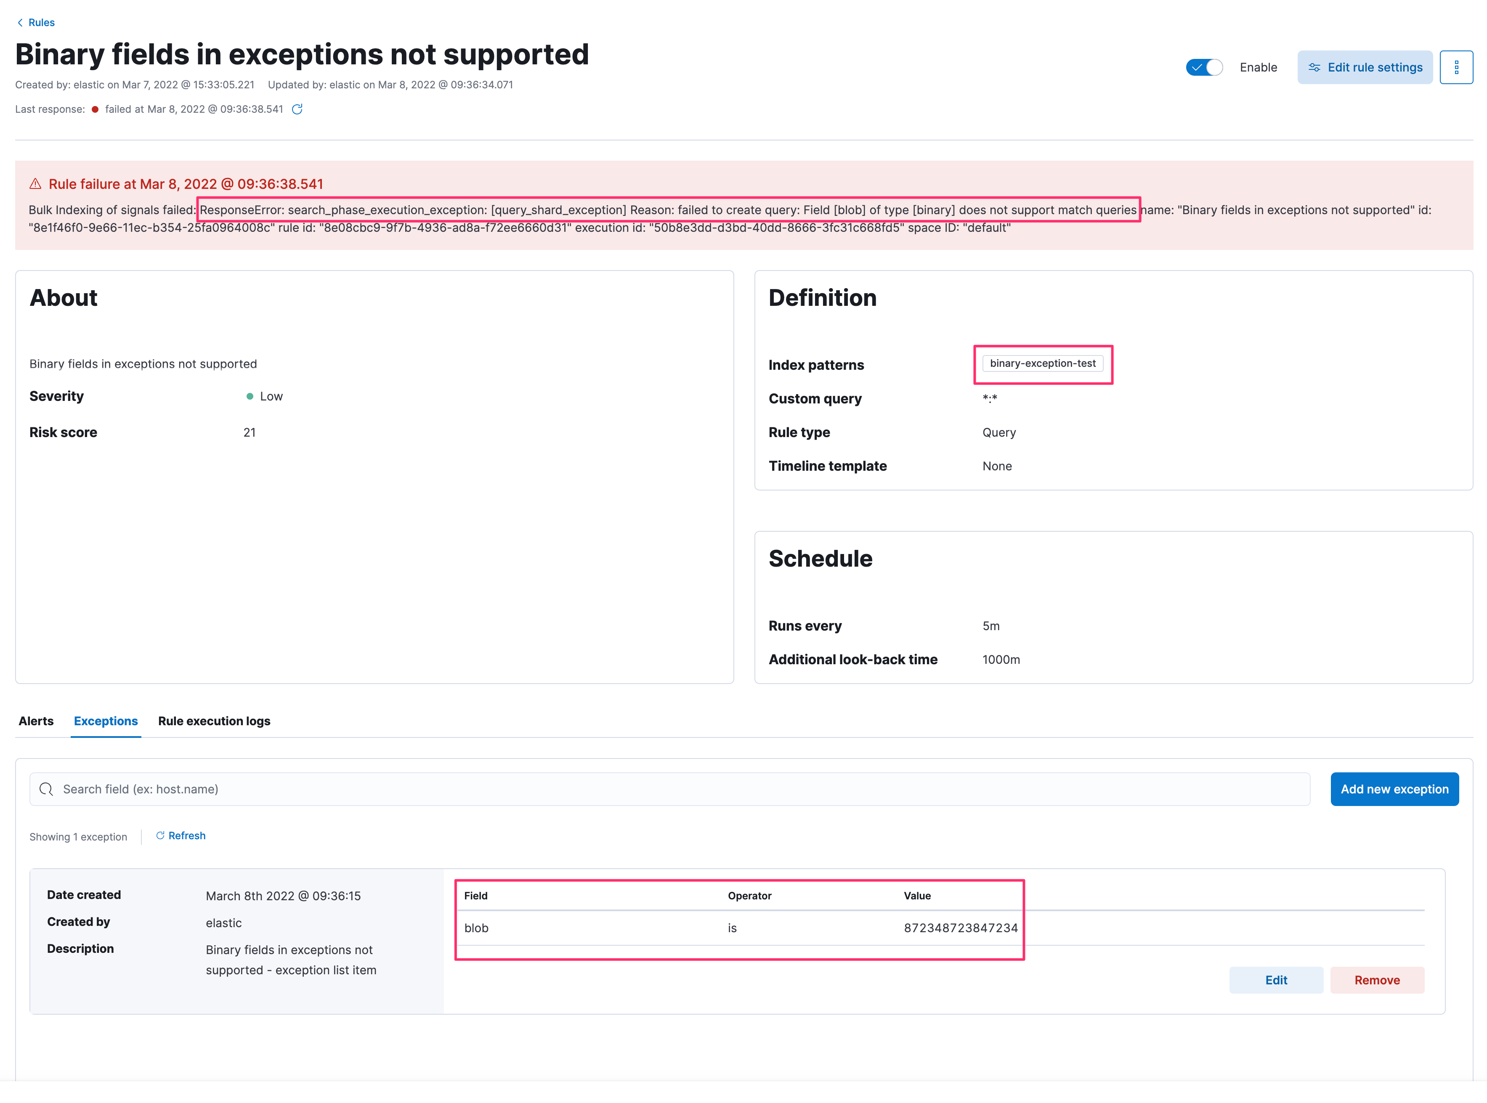Viewport: 1487px width, 1103px height.
Task: Open the Rule execution logs tab
Action: 214,721
